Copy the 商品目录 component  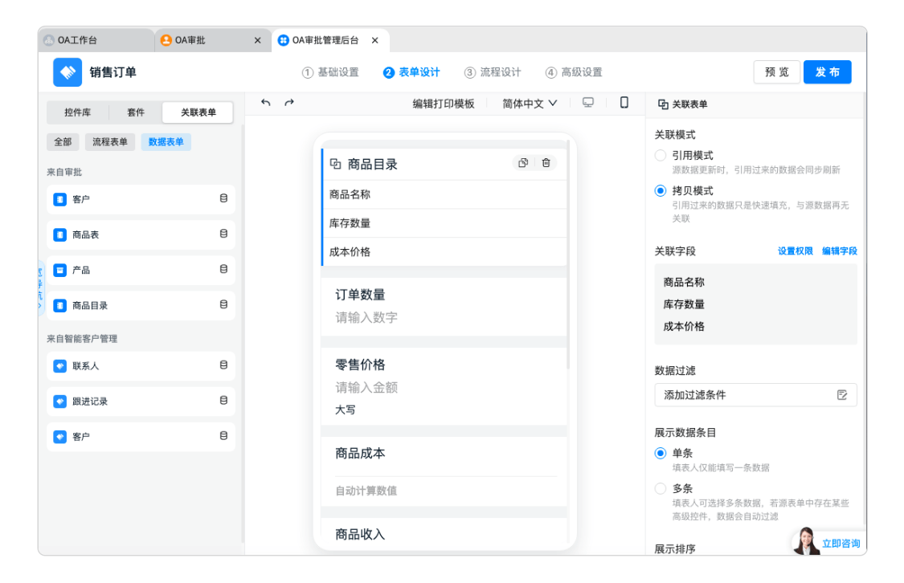click(x=523, y=163)
